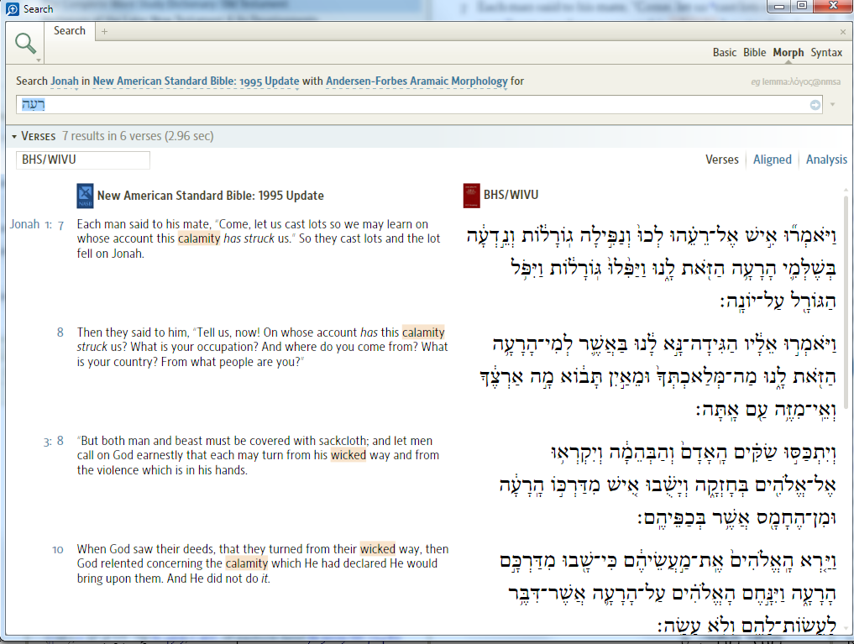Viewport: 854px width, 644px height.
Task: Add a new tab with the plus button
Action: [105, 32]
